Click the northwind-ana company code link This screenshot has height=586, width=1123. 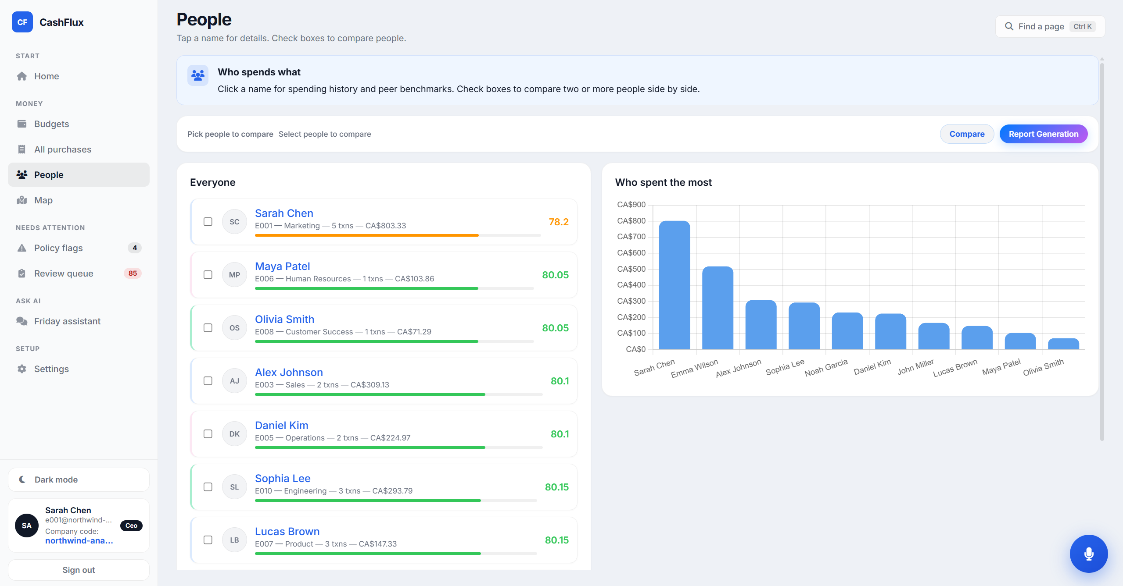(79, 541)
